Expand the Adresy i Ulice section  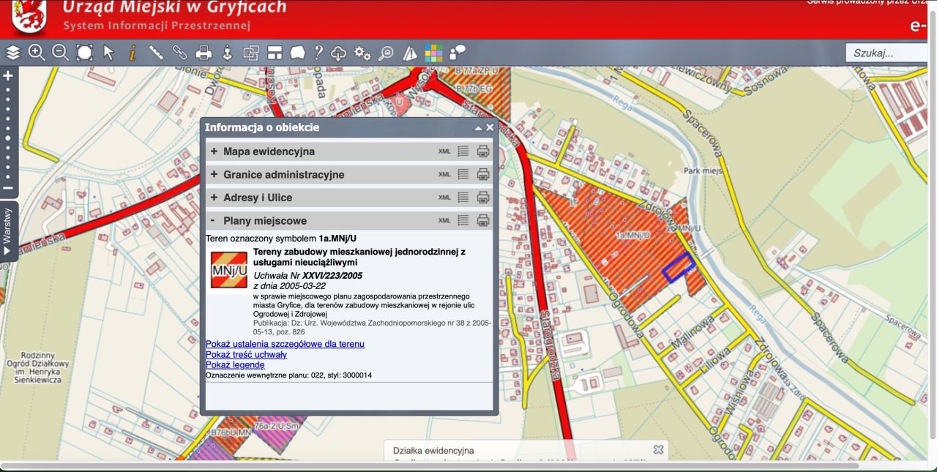pyautogui.click(x=212, y=198)
